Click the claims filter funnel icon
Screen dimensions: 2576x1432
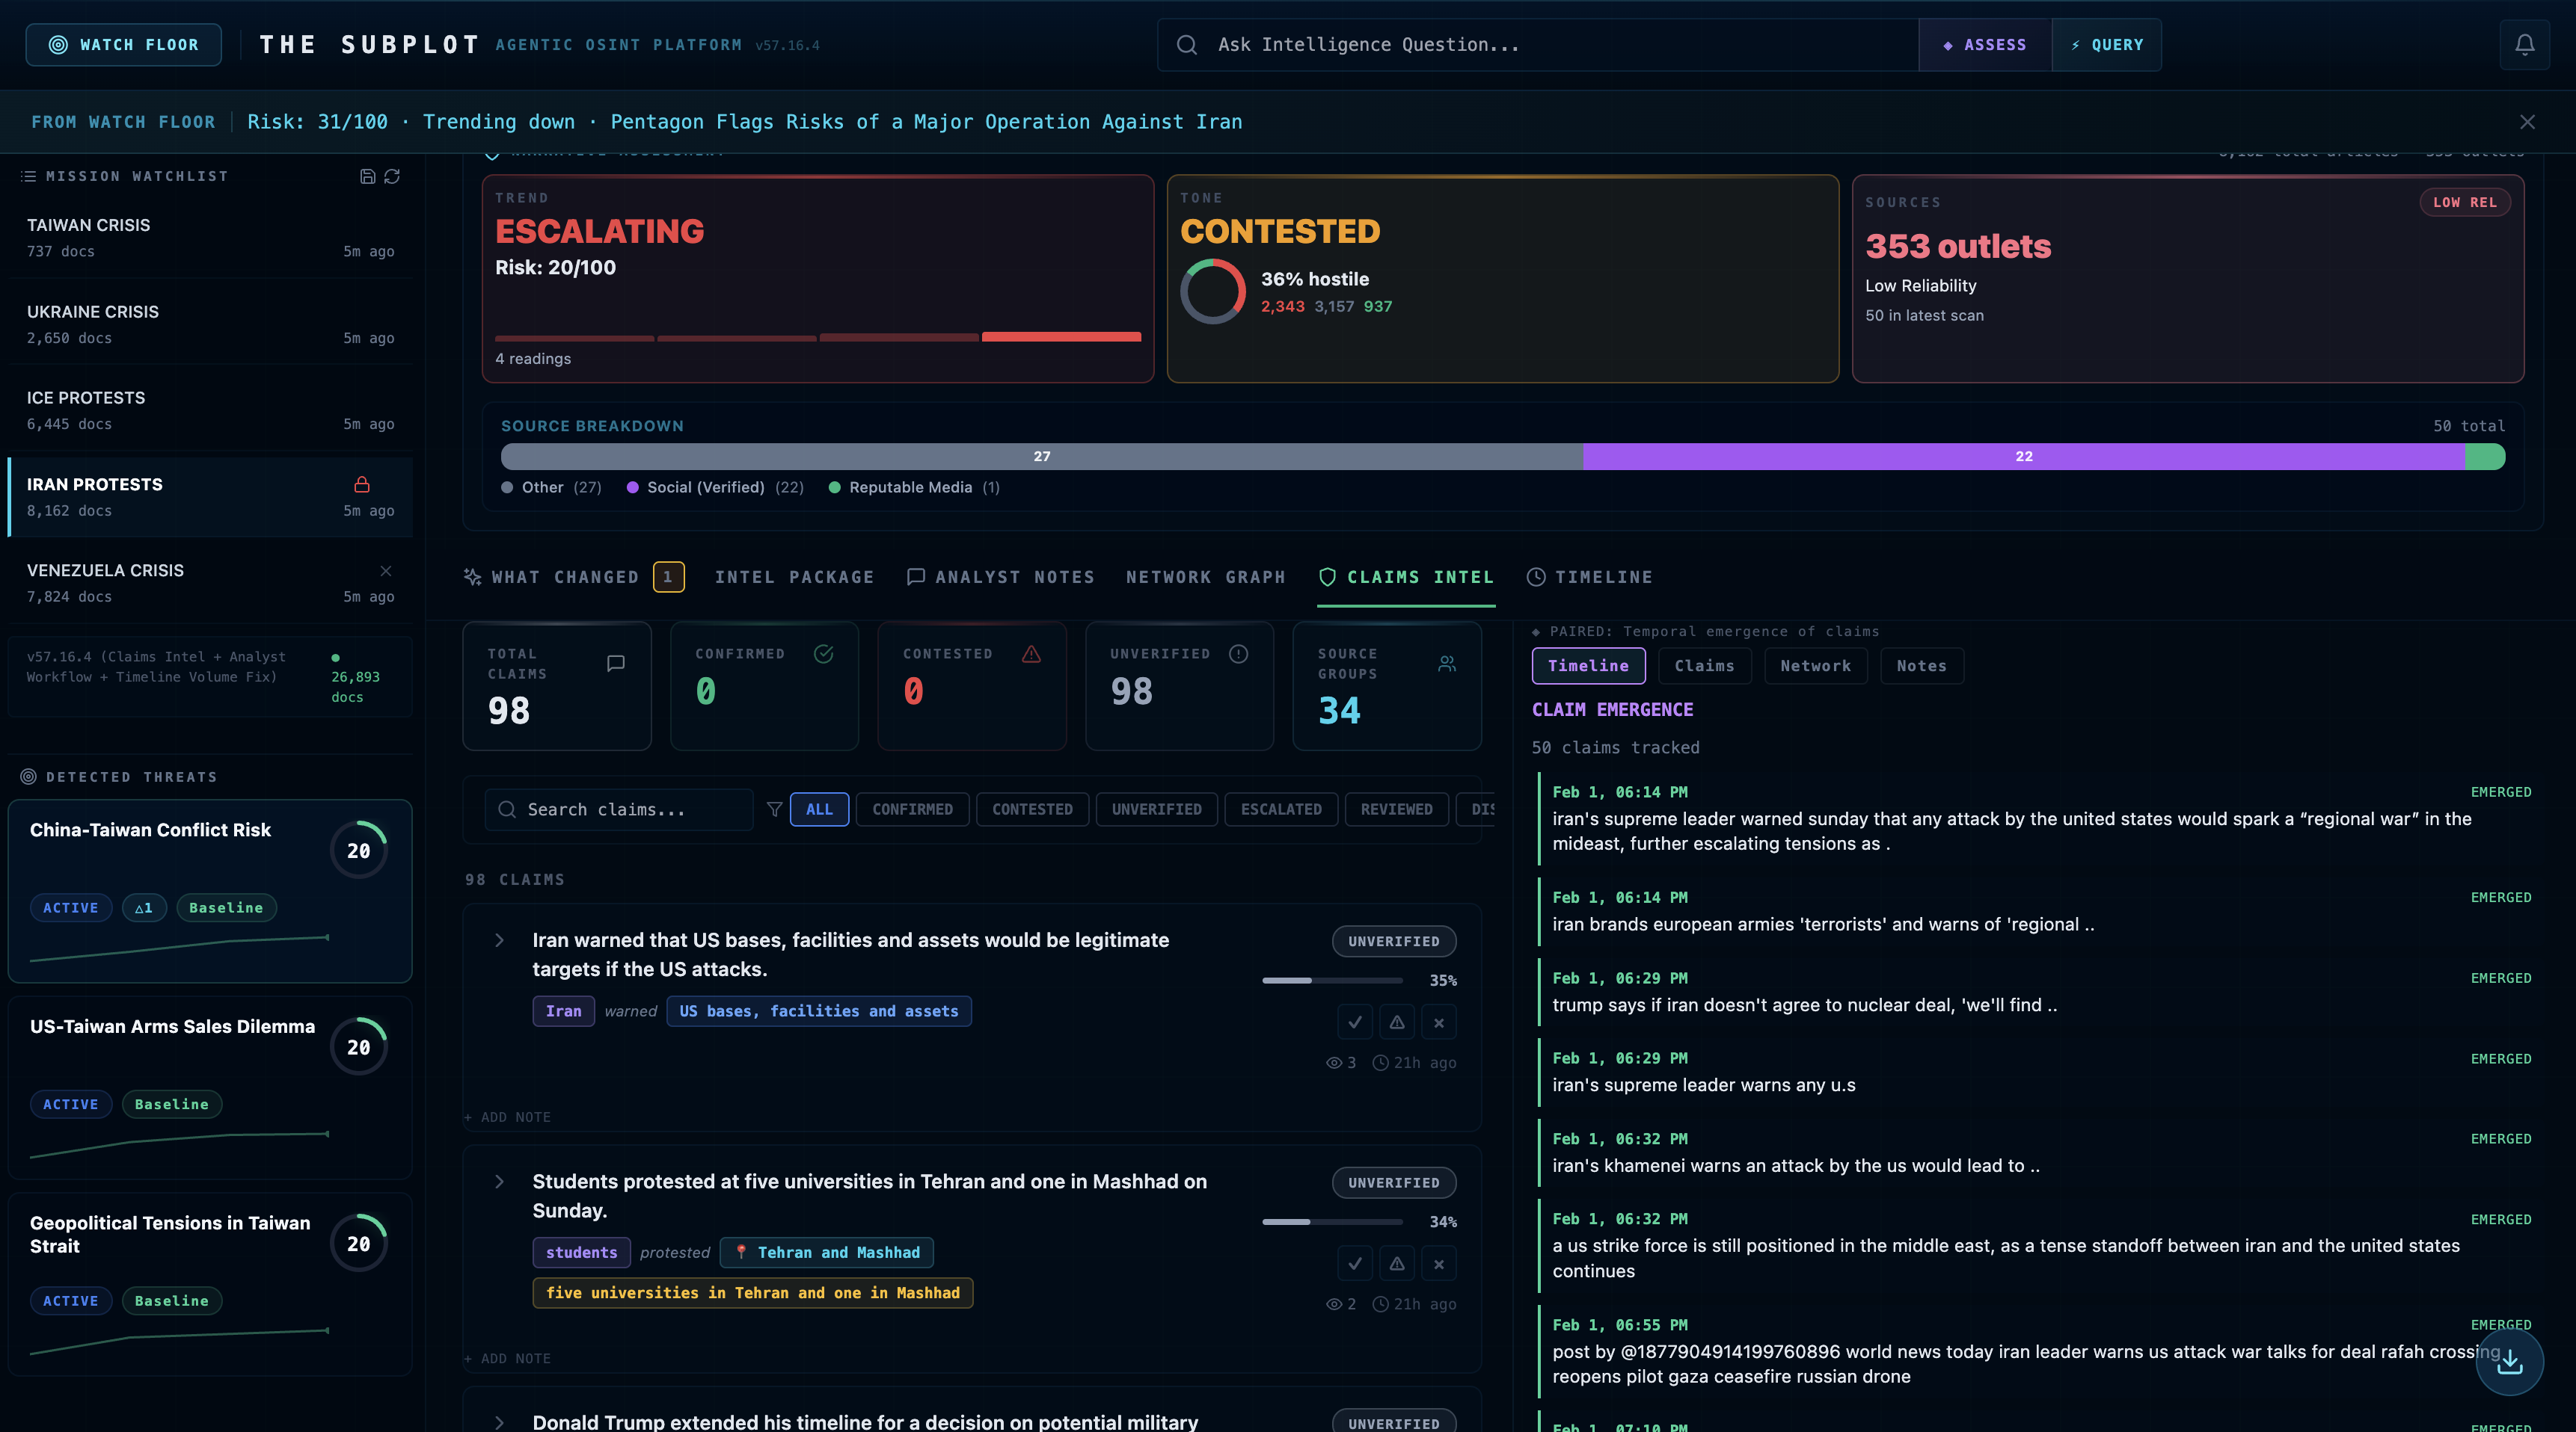774,809
